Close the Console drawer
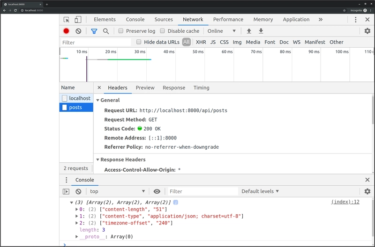 coord(367,180)
